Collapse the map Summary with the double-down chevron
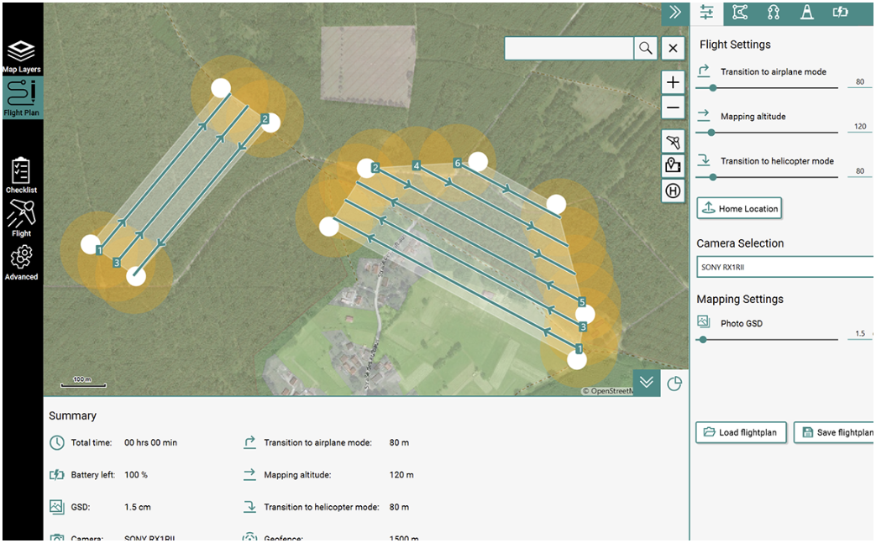Viewport: 876px width, 543px height. (646, 382)
